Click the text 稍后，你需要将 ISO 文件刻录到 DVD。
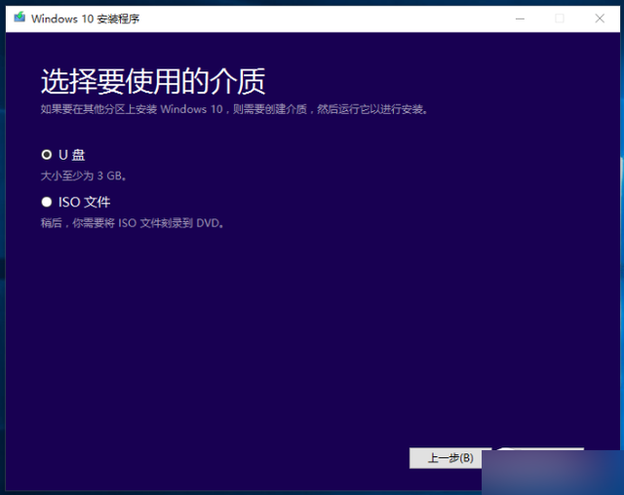The width and height of the screenshot is (624, 495). [x=133, y=223]
